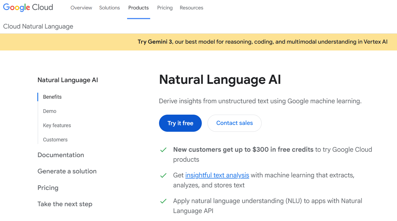
Task: Switch to the Products tab
Action: point(139,8)
